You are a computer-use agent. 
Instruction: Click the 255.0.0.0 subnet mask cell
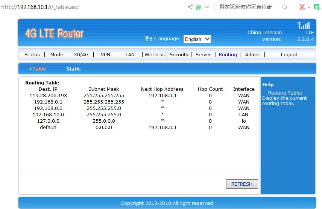104,121
